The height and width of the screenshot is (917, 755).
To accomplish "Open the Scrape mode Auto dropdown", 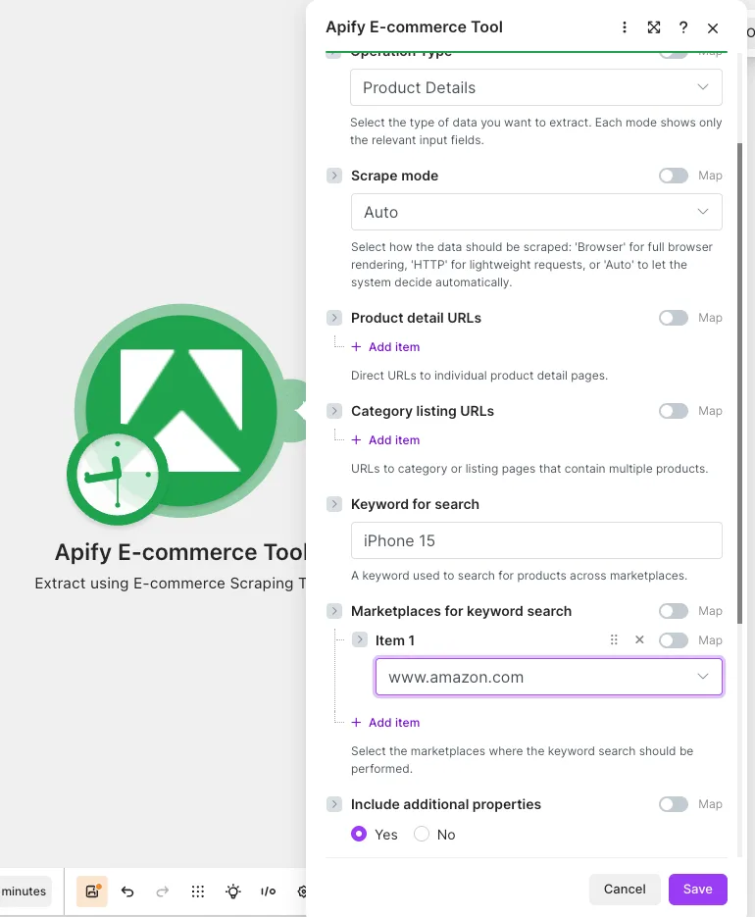I will [x=536, y=212].
